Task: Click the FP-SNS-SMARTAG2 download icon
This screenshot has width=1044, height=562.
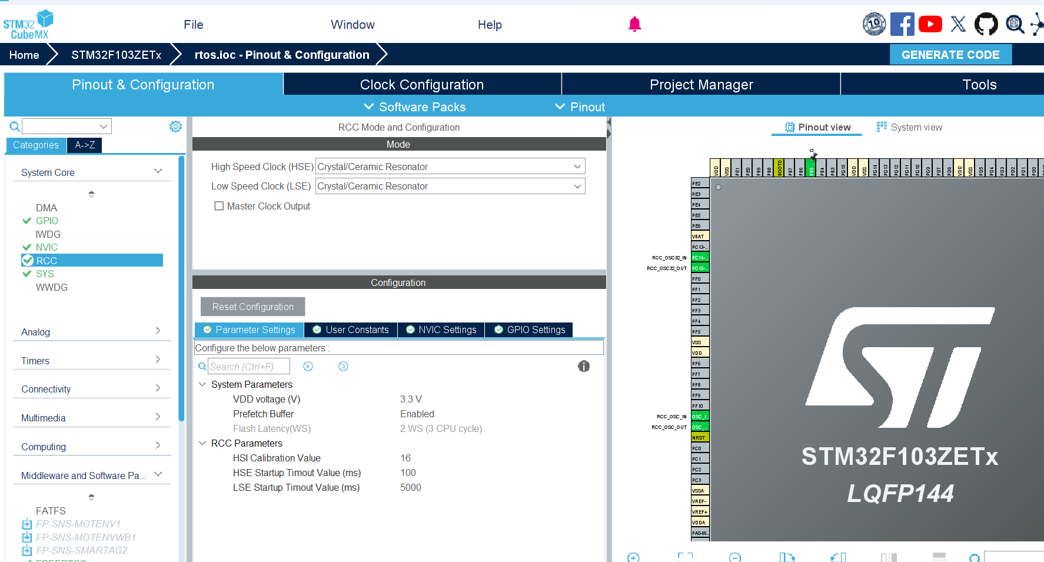Action: click(26, 550)
